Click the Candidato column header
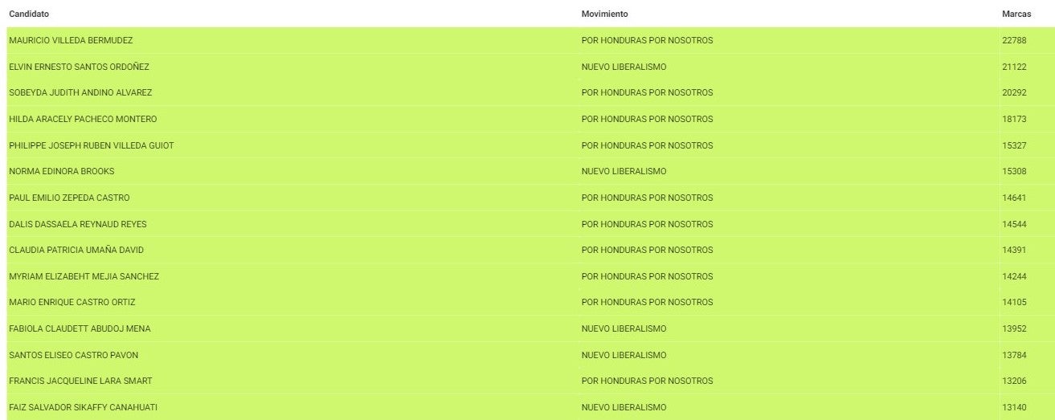The width and height of the screenshot is (1055, 420). click(29, 14)
